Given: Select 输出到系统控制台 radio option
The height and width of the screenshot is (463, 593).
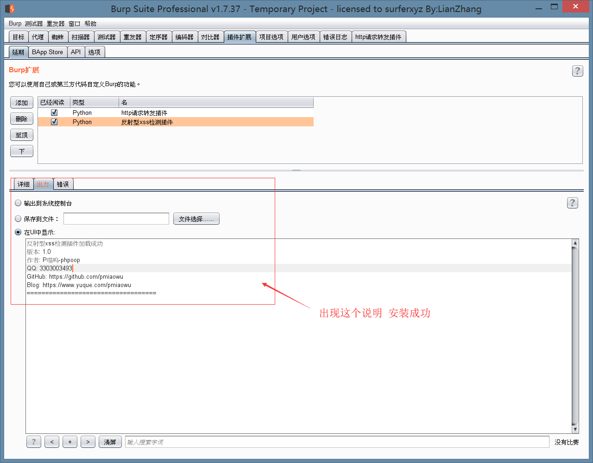Looking at the screenshot, I should pos(18,203).
